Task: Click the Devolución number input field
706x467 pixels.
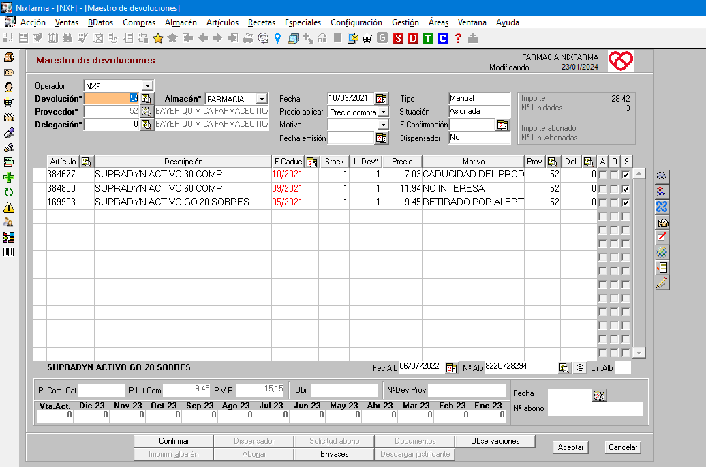Action: point(112,99)
